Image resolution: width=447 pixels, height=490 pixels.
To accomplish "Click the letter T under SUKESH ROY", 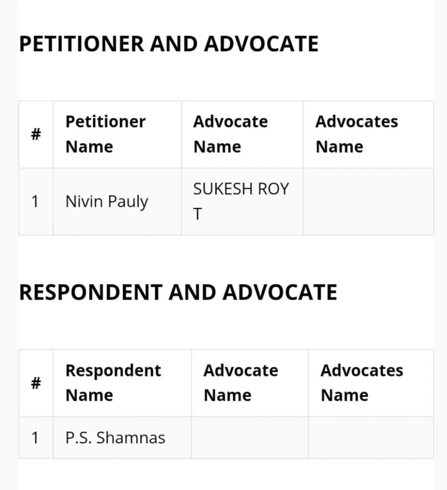I will click(197, 214).
